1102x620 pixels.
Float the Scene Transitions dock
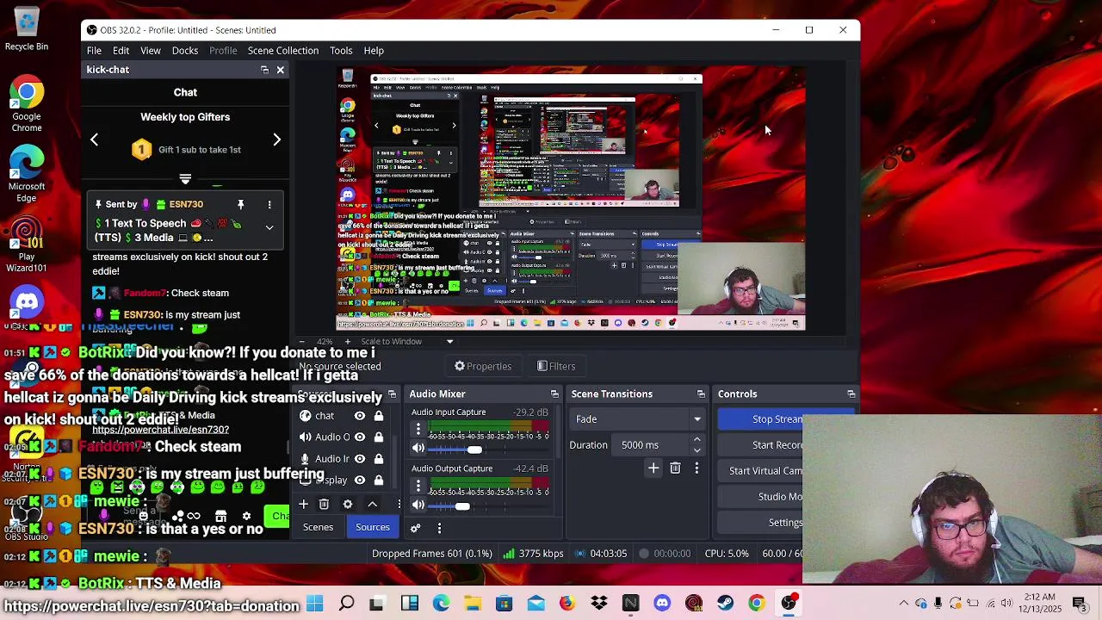[701, 394]
